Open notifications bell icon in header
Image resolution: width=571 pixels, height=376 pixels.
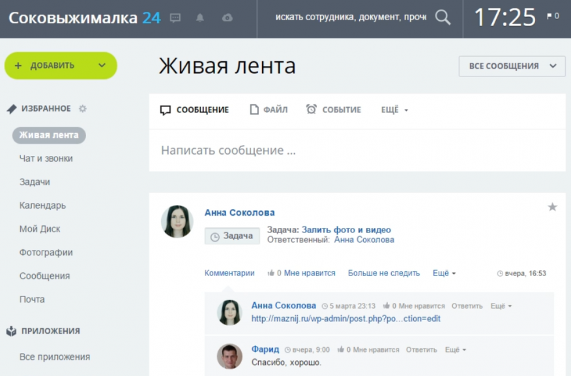(200, 18)
